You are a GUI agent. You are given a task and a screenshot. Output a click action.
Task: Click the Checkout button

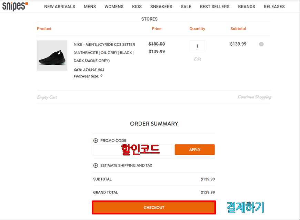[154, 208]
